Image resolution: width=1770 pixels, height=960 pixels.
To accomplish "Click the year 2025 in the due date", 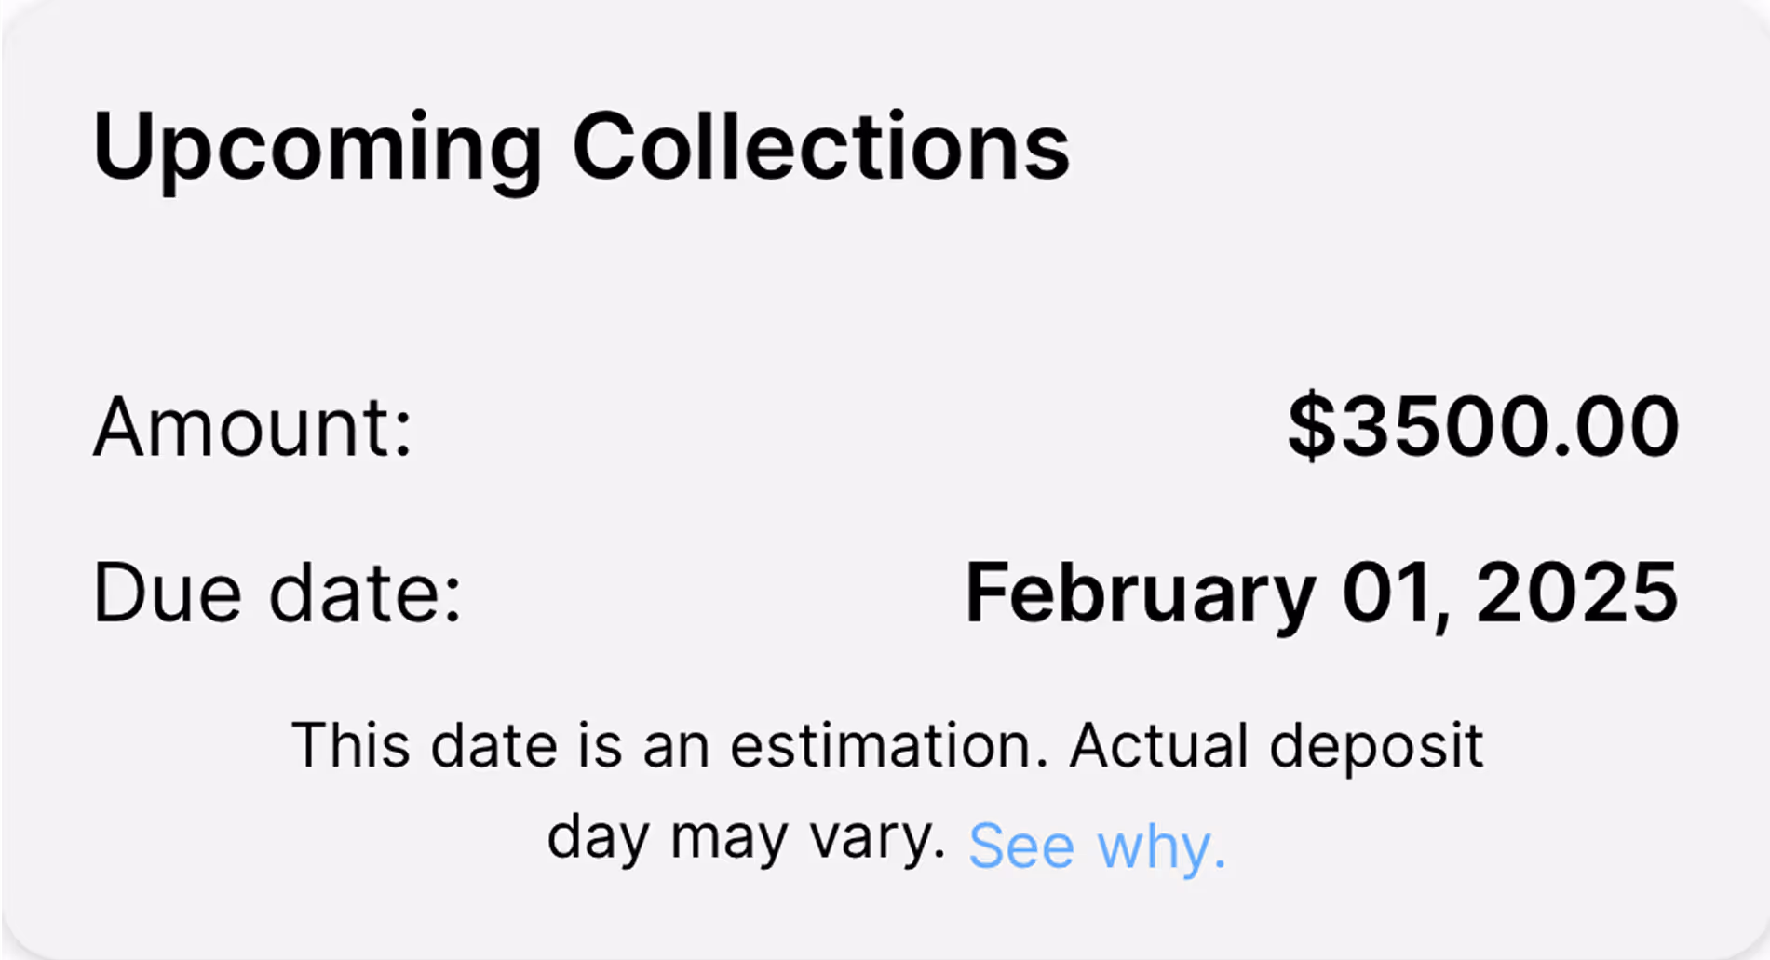I will click(x=1577, y=593).
